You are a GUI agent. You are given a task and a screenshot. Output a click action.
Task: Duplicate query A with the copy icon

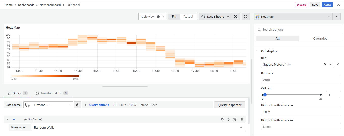pos(222,120)
